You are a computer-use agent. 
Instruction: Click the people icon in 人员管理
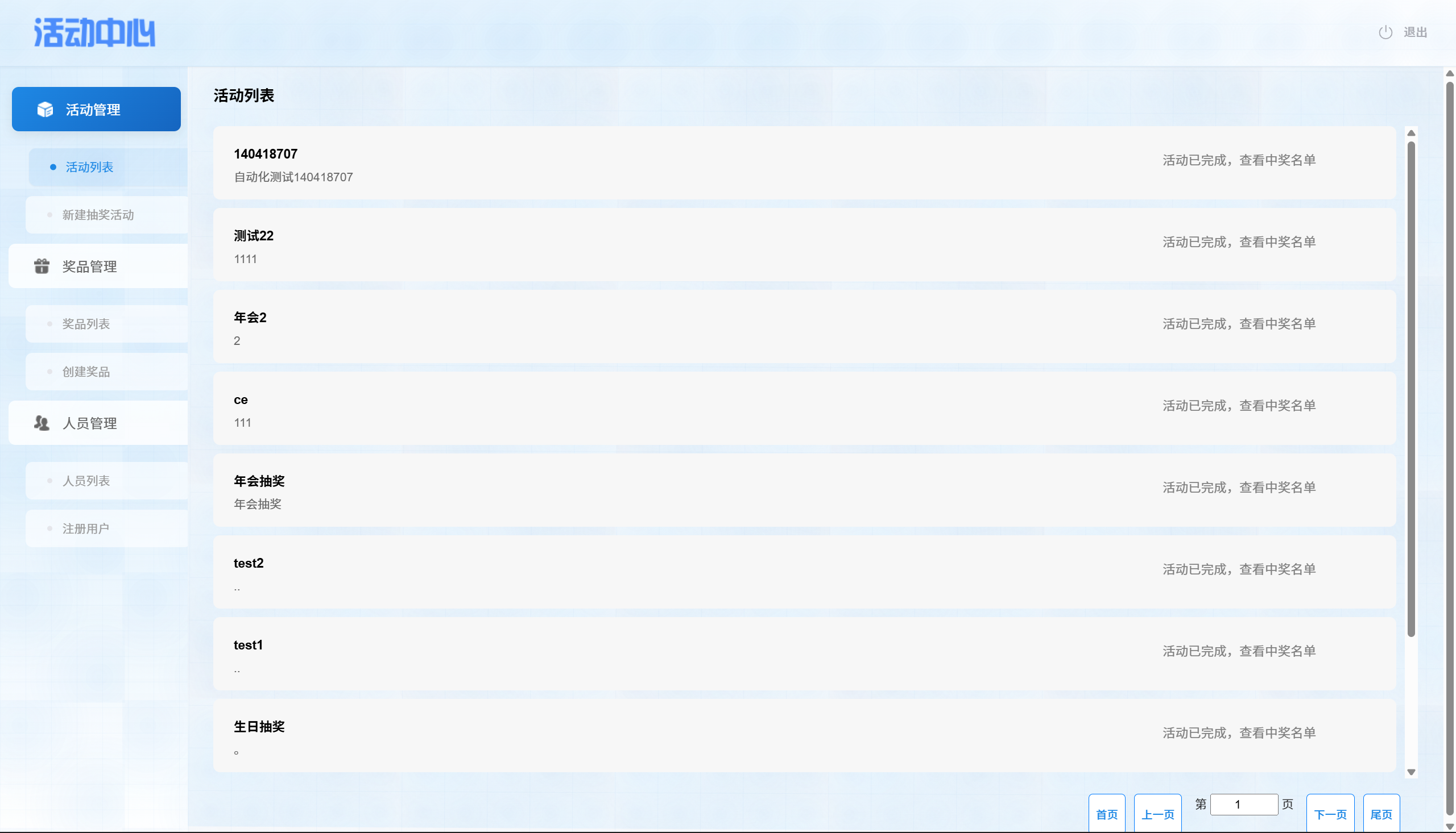[x=41, y=423]
